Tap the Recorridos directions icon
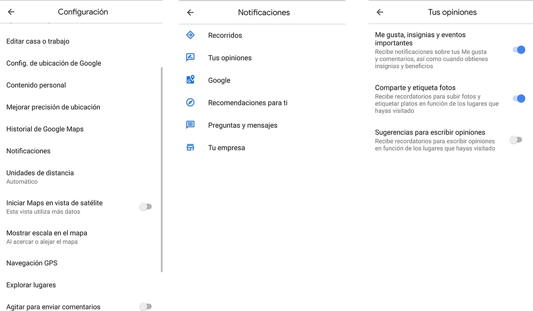This screenshot has height=311, width=533. (190, 35)
